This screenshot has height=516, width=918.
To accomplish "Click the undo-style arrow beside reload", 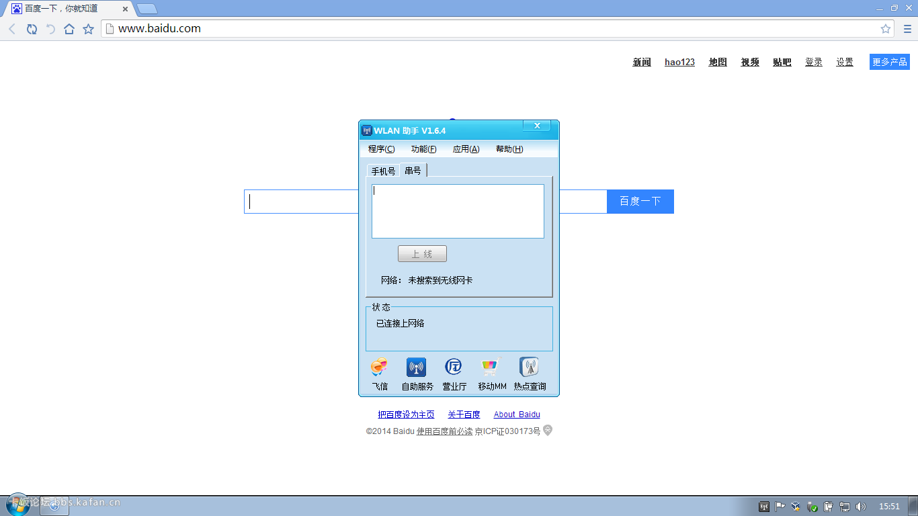I will click(50, 29).
